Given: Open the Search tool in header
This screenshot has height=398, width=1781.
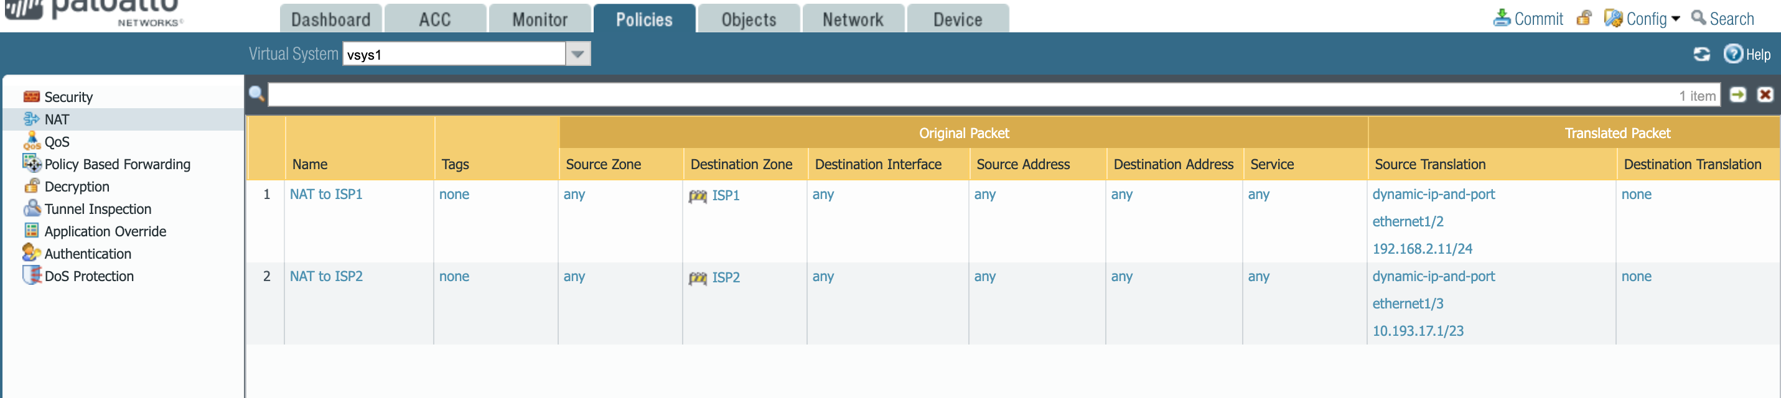Looking at the screenshot, I should tap(1731, 19).
